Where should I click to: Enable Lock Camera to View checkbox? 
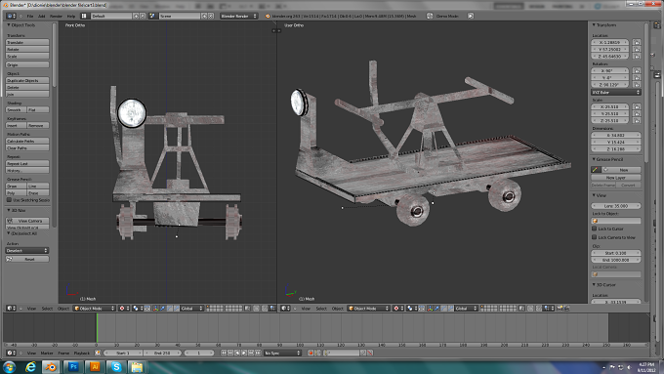(x=594, y=237)
